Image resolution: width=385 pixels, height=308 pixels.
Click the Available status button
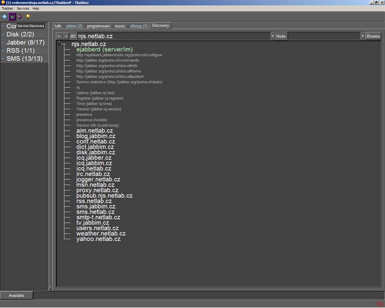coord(16,295)
